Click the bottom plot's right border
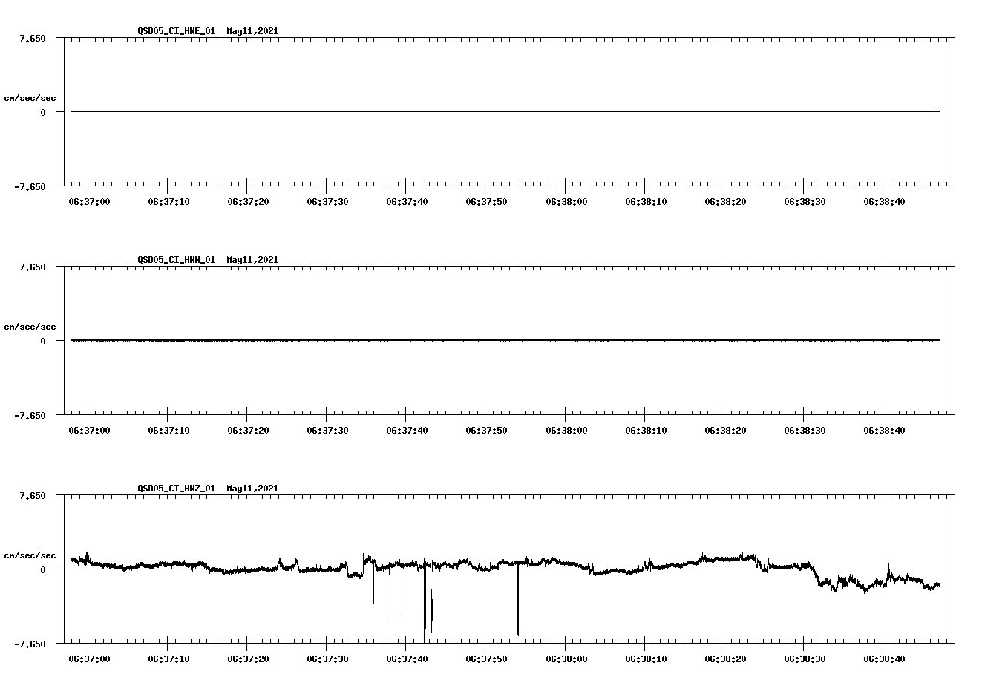1008x686 pixels. tap(955, 568)
